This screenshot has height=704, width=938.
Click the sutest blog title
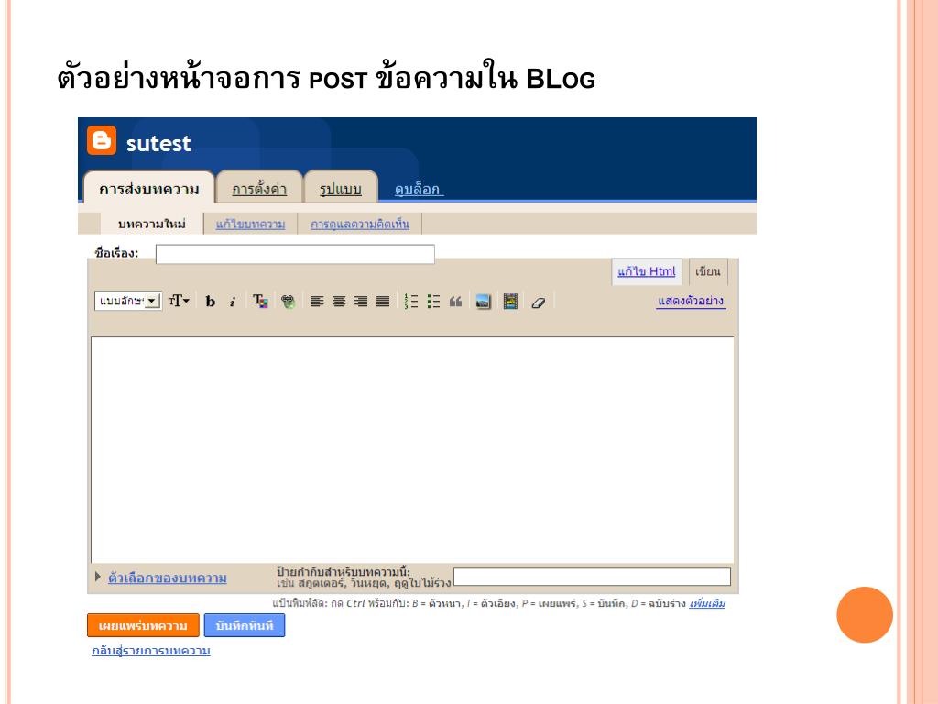(158, 144)
